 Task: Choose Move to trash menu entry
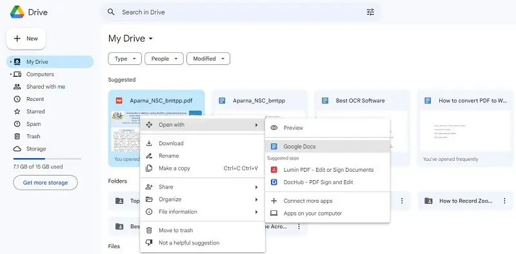pyautogui.click(x=203, y=230)
